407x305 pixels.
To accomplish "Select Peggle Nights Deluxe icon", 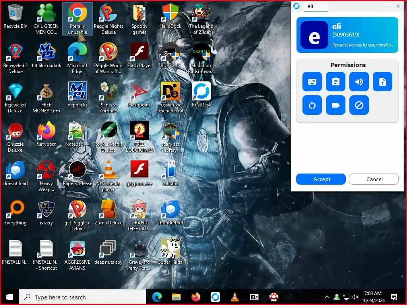I will click(x=109, y=19).
